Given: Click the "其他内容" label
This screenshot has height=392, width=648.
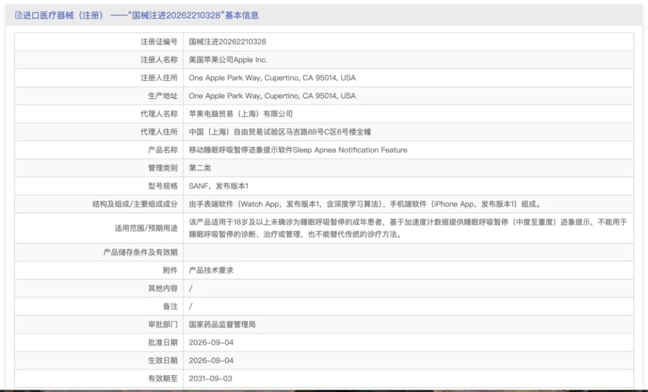Looking at the screenshot, I should pos(163,288).
